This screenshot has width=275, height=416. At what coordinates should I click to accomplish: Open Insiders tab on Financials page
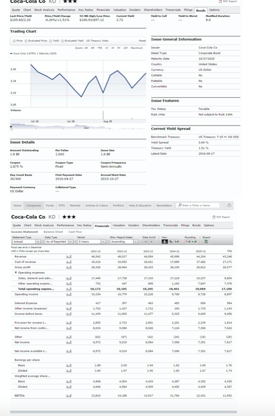pos(133,225)
